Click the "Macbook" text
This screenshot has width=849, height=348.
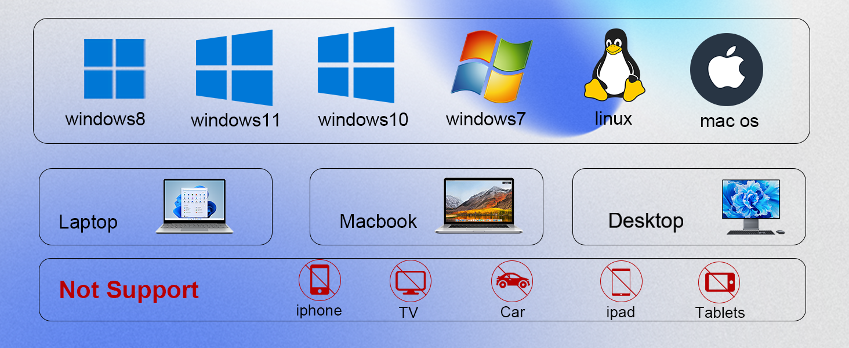(378, 221)
